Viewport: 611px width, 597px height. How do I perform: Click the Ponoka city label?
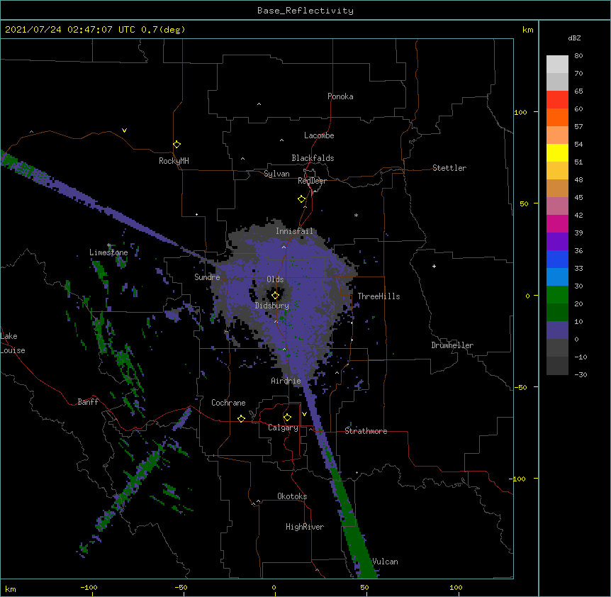pos(340,96)
